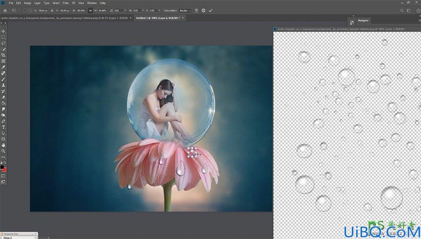Edit the height percentage field
The image size is (421, 239).
102,11
